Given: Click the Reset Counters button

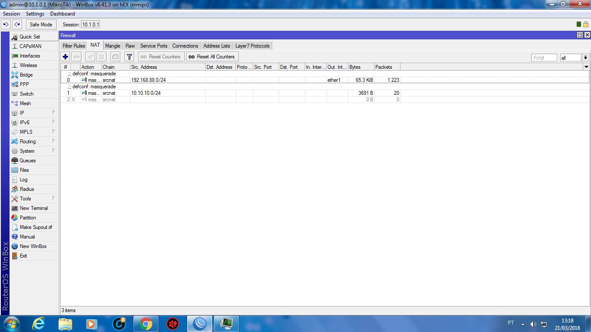Looking at the screenshot, I should click(161, 57).
